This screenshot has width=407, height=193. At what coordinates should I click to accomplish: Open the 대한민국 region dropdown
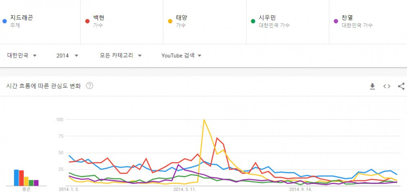[22, 55]
